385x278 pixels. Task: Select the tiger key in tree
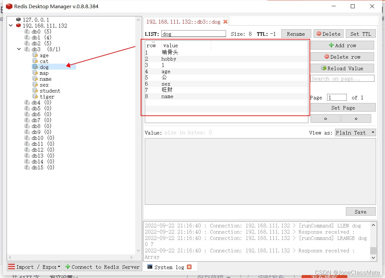point(47,96)
